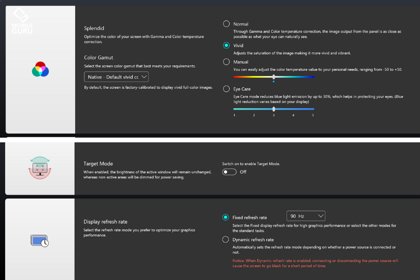Click the Target Mode heading
The width and height of the screenshot is (420, 280).
pos(98,164)
